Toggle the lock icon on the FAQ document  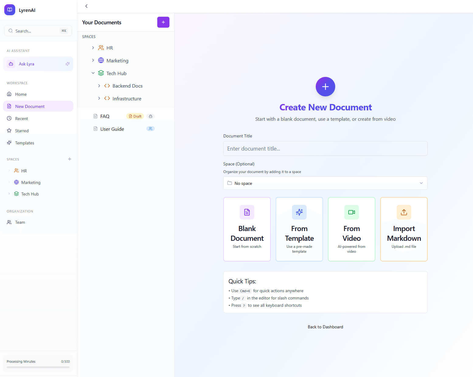point(151,116)
